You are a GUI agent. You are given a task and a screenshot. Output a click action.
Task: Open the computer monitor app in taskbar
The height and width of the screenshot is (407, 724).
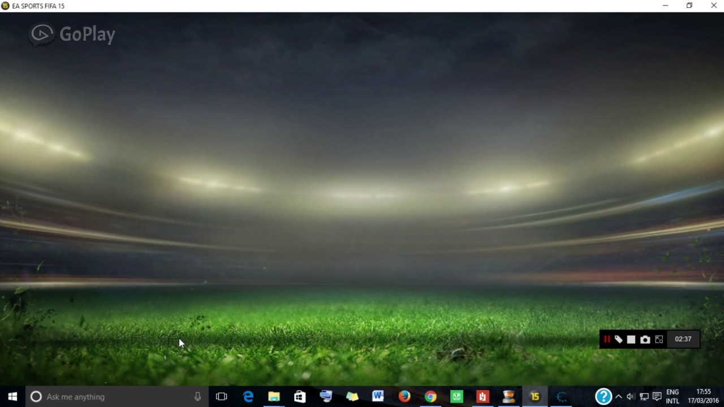point(326,397)
